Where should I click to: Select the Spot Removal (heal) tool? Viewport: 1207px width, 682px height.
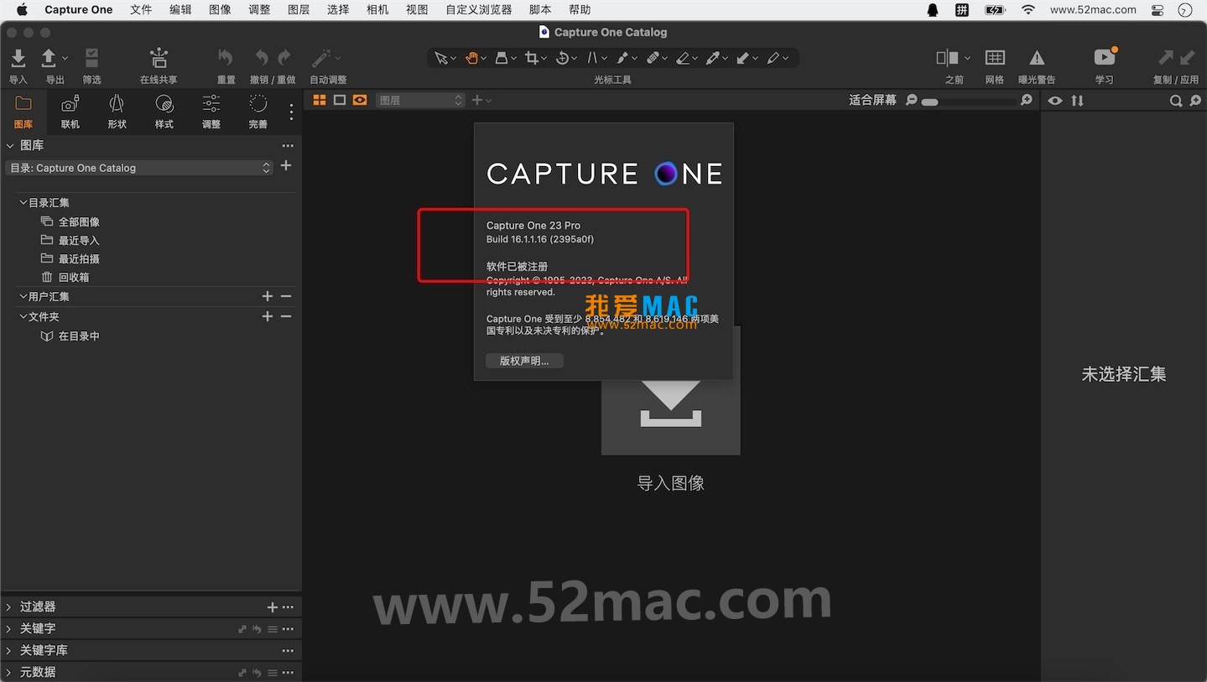pos(654,57)
